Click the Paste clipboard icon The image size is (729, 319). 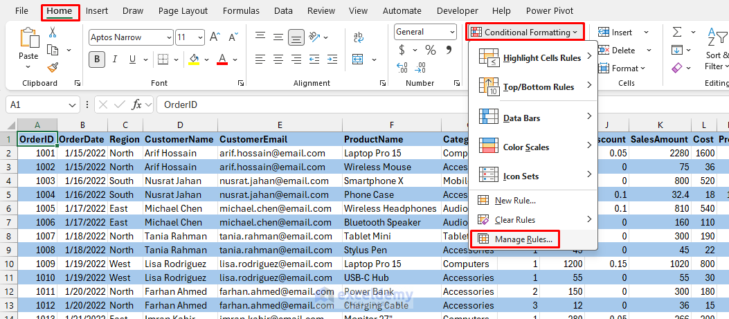(x=28, y=39)
